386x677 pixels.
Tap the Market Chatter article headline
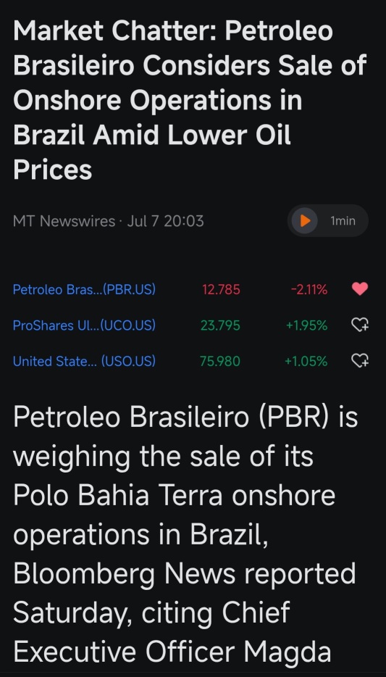(190, 100)
